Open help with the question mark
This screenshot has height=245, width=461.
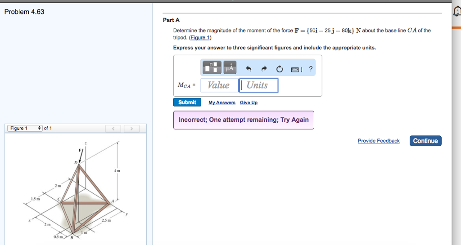click(x=311, y=69)
